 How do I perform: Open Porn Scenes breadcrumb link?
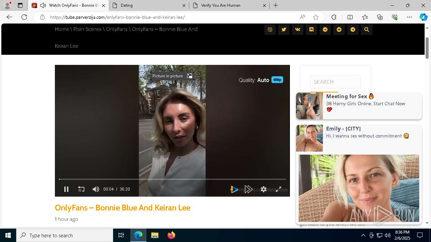click(88, 29)
